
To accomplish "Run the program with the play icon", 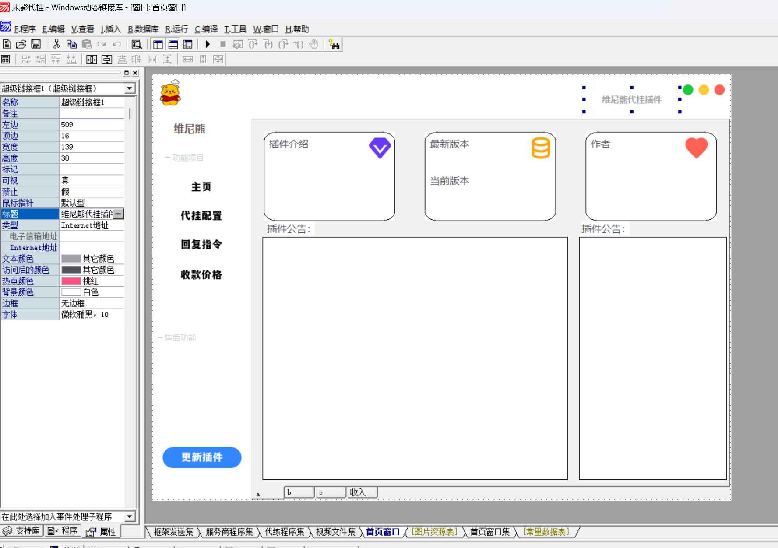I will click(x=208, y=44).
